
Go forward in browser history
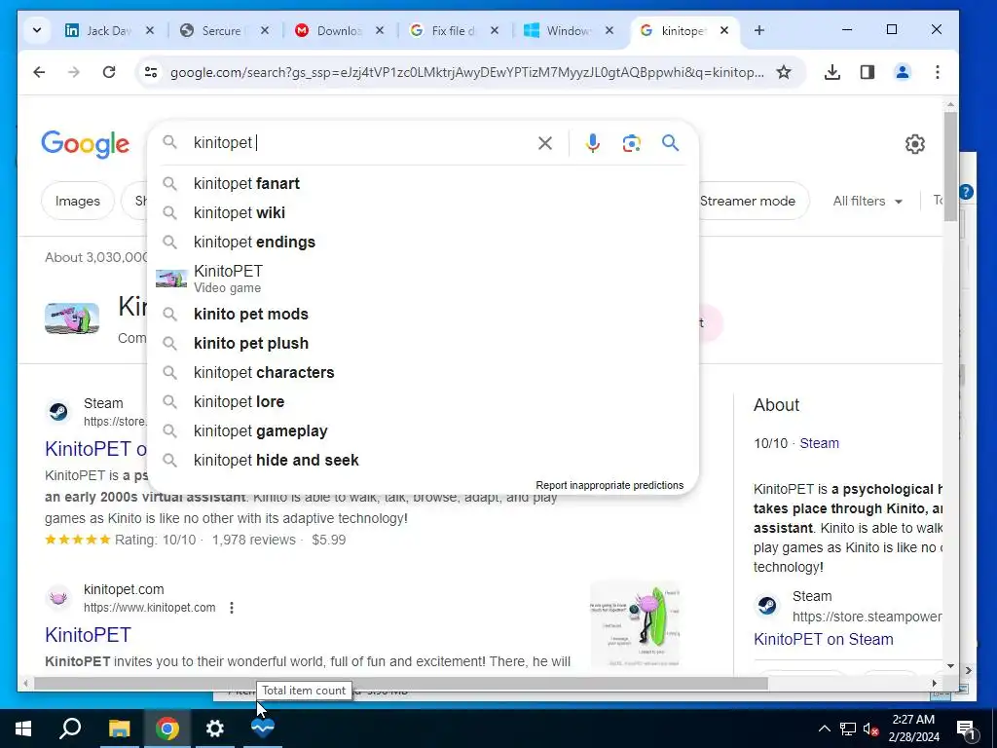click(x=74, y=72)
